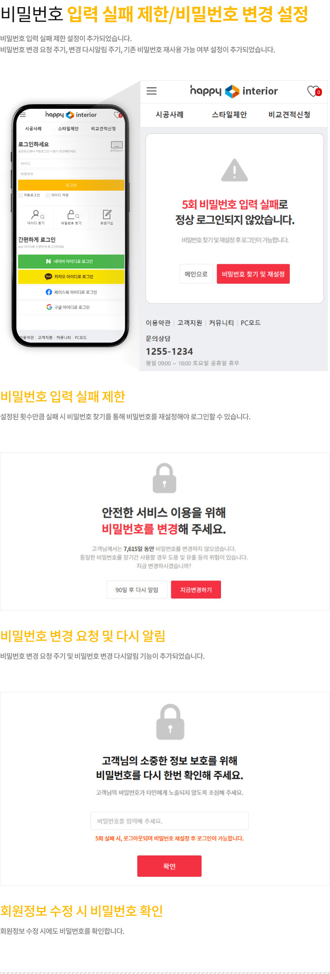This screenshot has width=330, height=974.
Task: Open the hamburger menu in enlarged header
Action: (151, 91)
